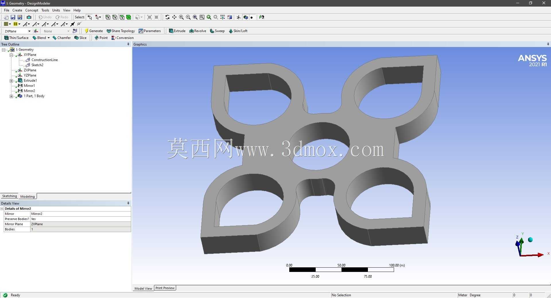Click the Point tool
The image size is (551, 298).
(101, 38)
